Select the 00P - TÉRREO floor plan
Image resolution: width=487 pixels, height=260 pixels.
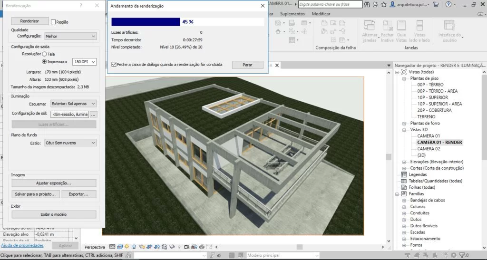coord(430,85)
